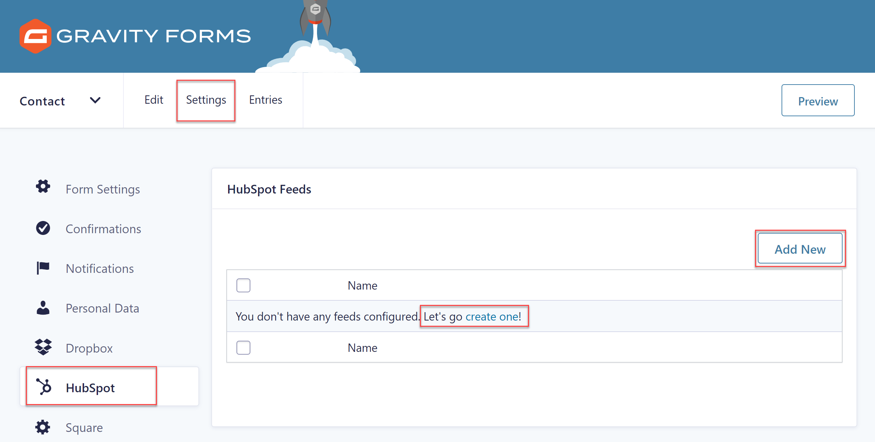Go to the Entries tab
875x442 pixels.
click(265, 100)
